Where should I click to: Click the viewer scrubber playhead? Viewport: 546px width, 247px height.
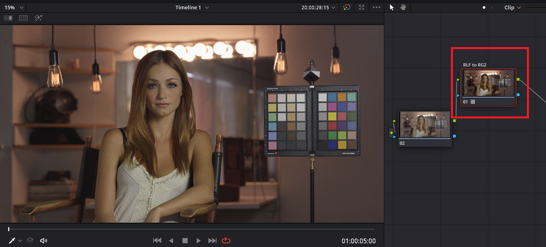[9, 229]
